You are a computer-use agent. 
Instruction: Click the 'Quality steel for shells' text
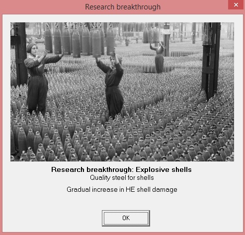click(x=122, y=178)
